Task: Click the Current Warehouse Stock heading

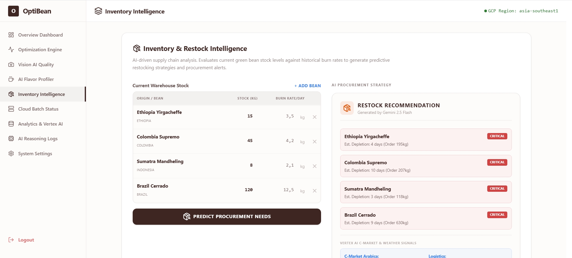Action: tap(161, 86)
